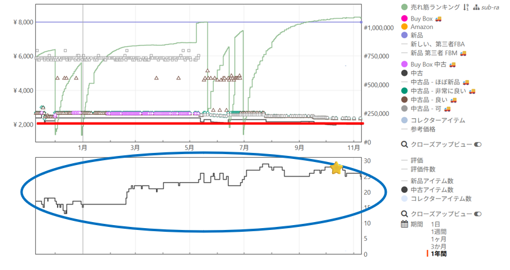The height and width of the screenshot is (270, 510).
Task: Click the upper close-up view magnifier icon
Action: pos(404,144)
